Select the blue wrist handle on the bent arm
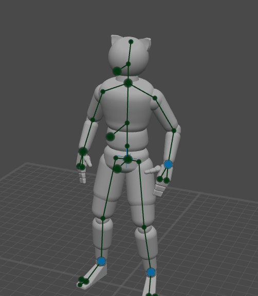The width and height of the screenshot is (258, 296). pos(168,165)
